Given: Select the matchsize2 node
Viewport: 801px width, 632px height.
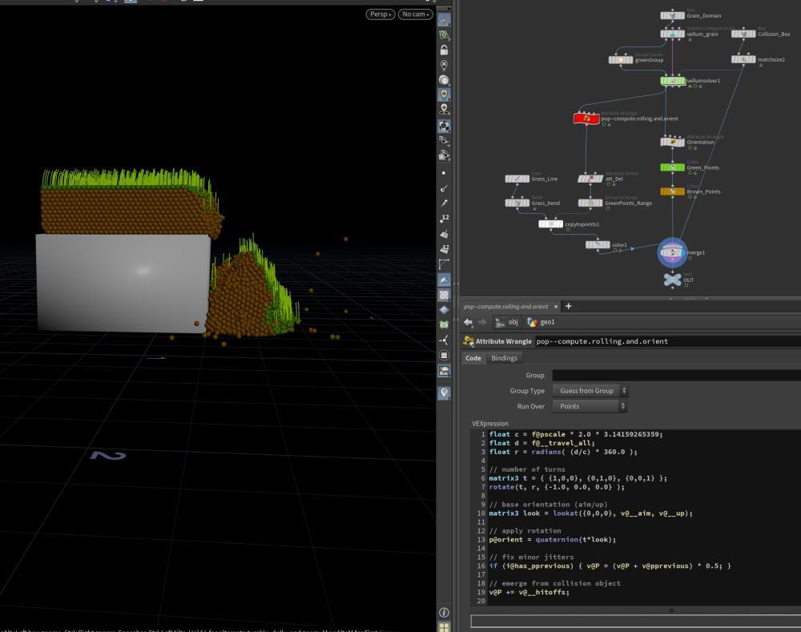Looking at the screenshot, I should 743,59.
